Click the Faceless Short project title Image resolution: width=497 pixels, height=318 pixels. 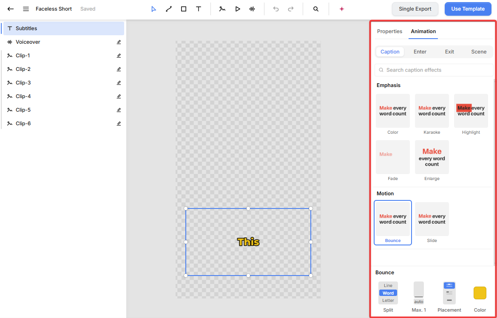click(53, 9)
